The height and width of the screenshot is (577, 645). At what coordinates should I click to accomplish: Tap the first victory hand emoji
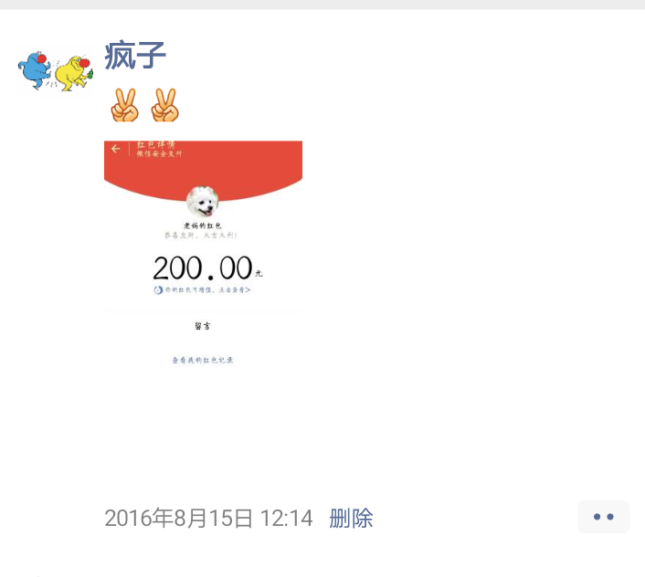click(124, 105)
